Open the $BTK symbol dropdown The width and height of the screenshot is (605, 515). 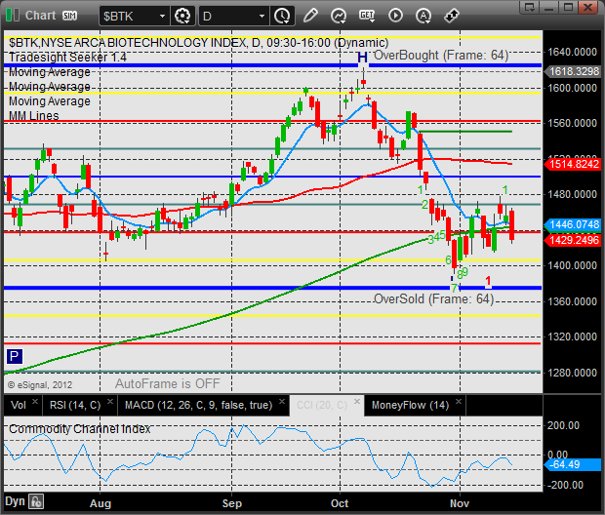click(x=162, y=17)
